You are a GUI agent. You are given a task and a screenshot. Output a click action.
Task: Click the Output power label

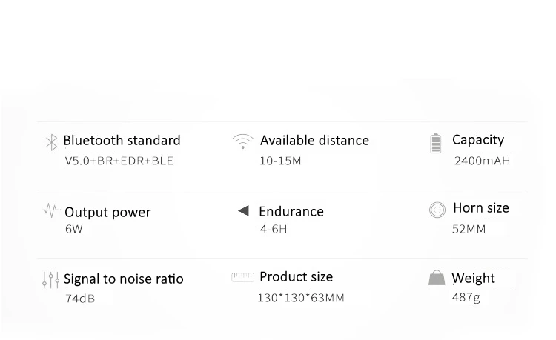coord(107,213)
